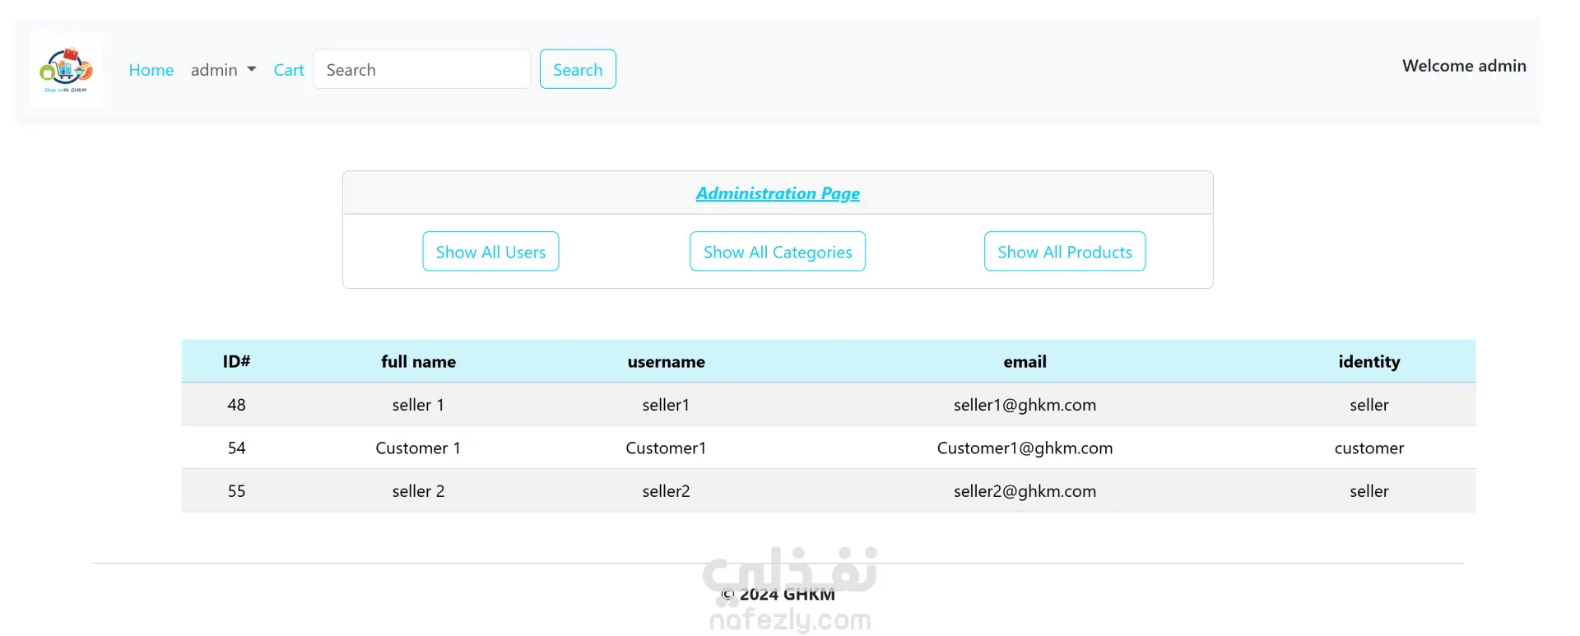Screen dimensions: 1580x636
Task: Click full name cell 'seller 2'
Action: pyautogui.click(x=418, y=491)
